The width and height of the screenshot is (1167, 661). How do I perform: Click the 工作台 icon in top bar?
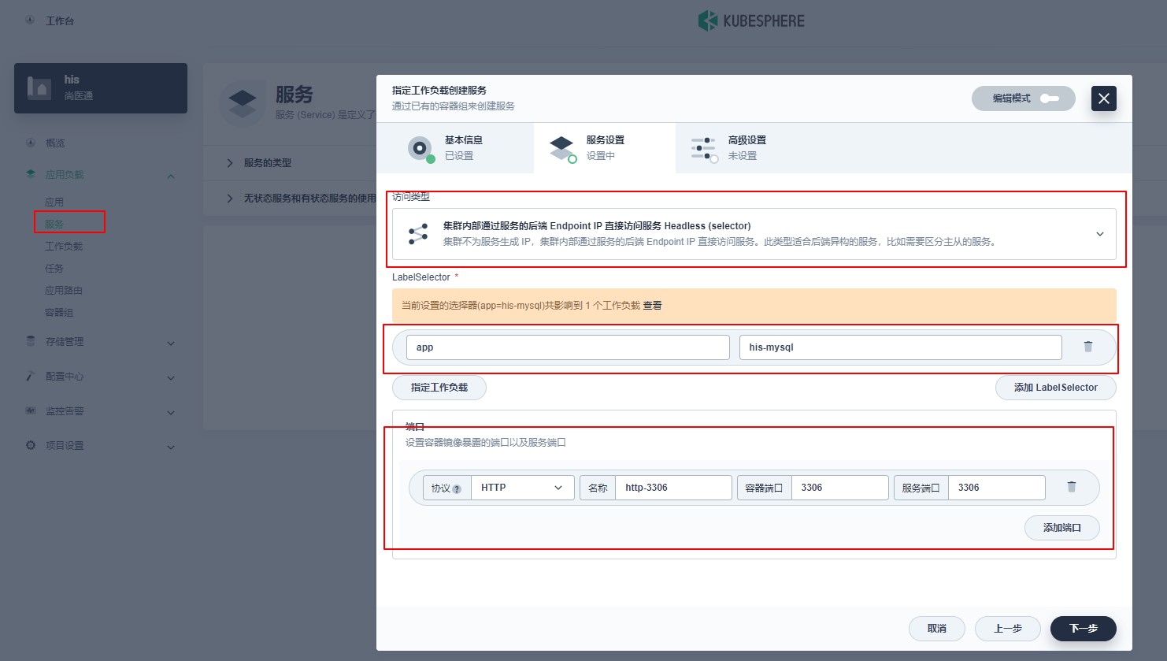point(30,20)
